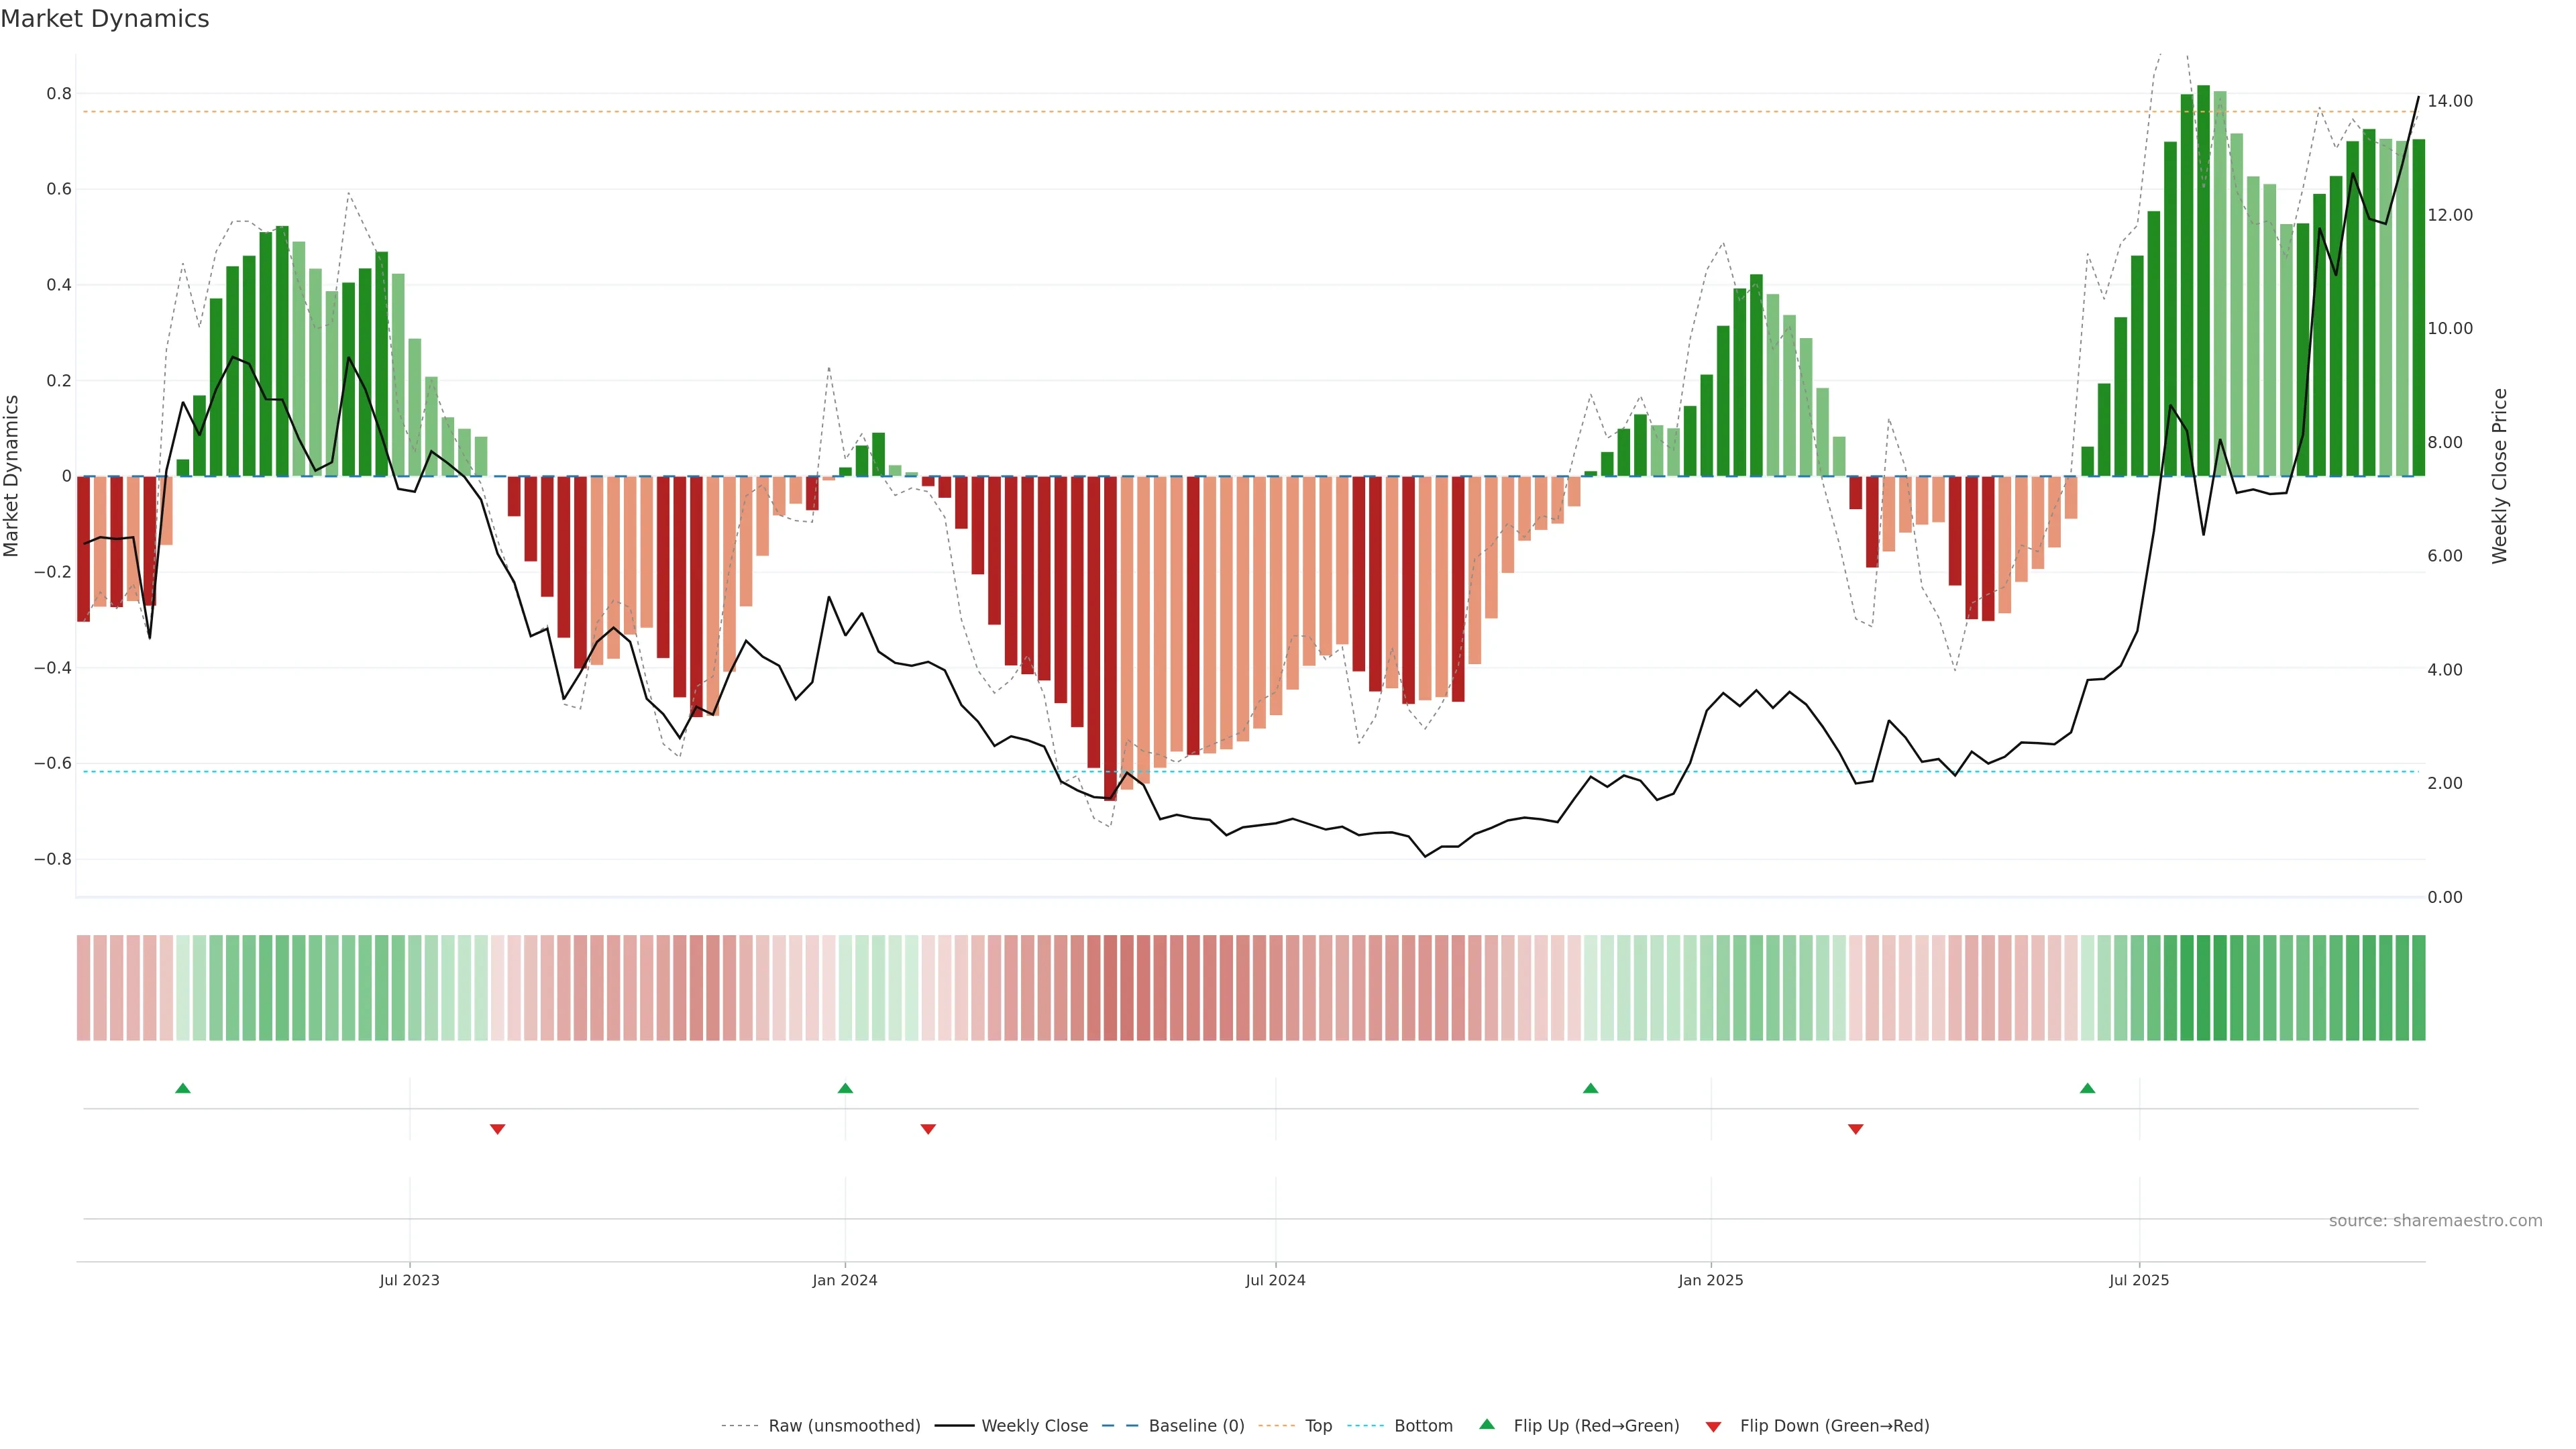Screen dimensions: 2576x1449
Task: Hide the Bottom threshold line via legend
Action: click(1423, 1426)
